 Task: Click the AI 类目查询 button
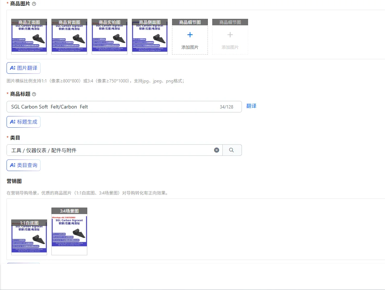tap(24, 165)
